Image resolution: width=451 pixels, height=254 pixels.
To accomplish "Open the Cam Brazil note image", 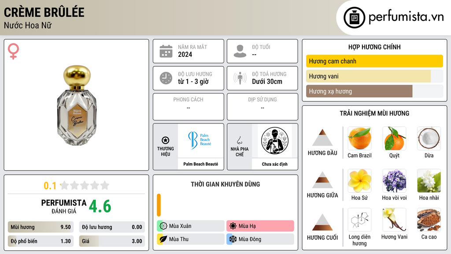I will [359, 138].
